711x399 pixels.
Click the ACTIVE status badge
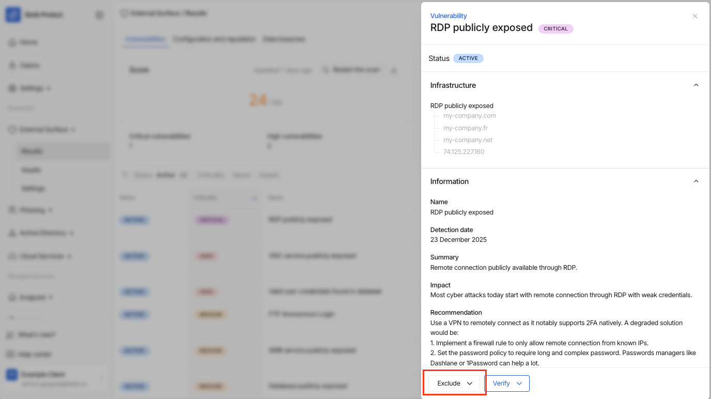(x=468, y=58)
